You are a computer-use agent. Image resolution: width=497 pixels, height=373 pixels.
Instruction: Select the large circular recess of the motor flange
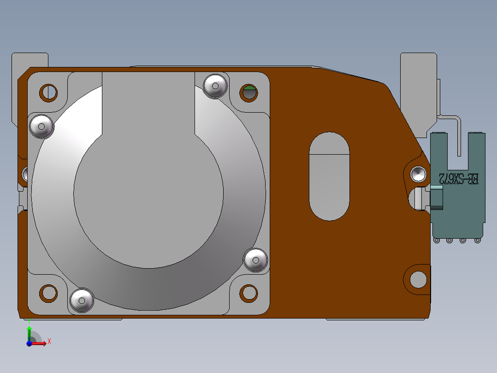148,193
